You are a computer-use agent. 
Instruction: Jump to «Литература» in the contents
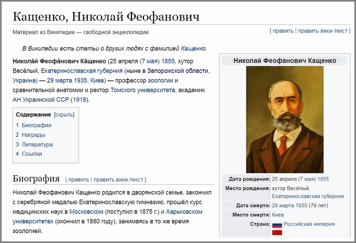pos(37,144)
